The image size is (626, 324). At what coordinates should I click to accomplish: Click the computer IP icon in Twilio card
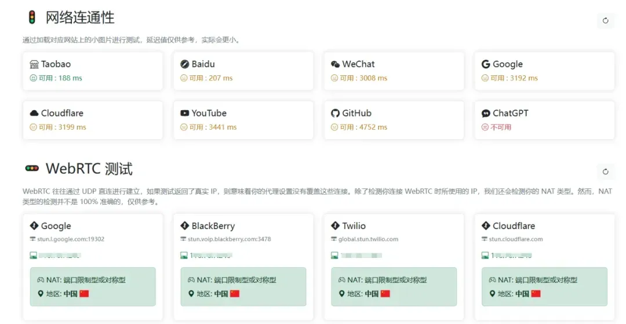point(334,256)
